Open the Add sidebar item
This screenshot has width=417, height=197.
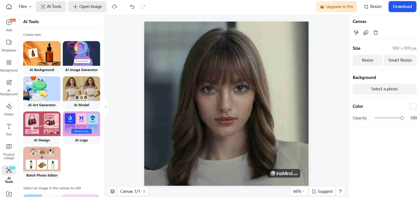[x=9, y=25]
